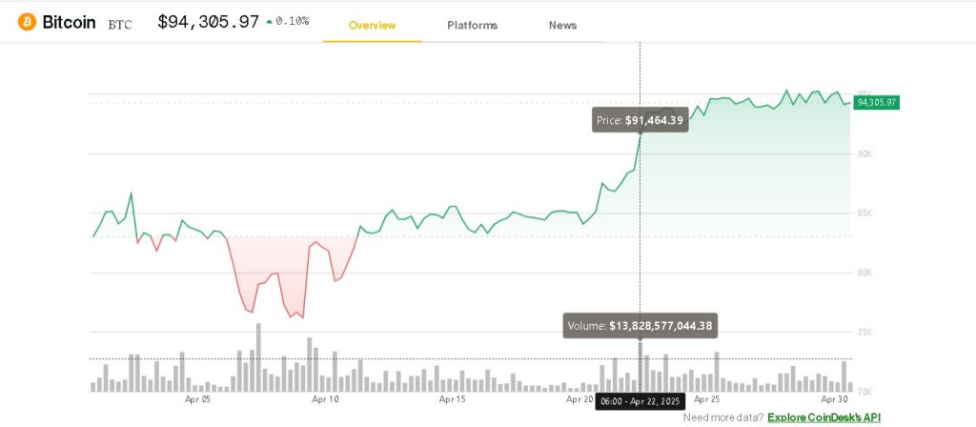Image resolution: width=976 pixels, height=427 pixels.
Task: Select the Overview tab
Action: point(372,25)
